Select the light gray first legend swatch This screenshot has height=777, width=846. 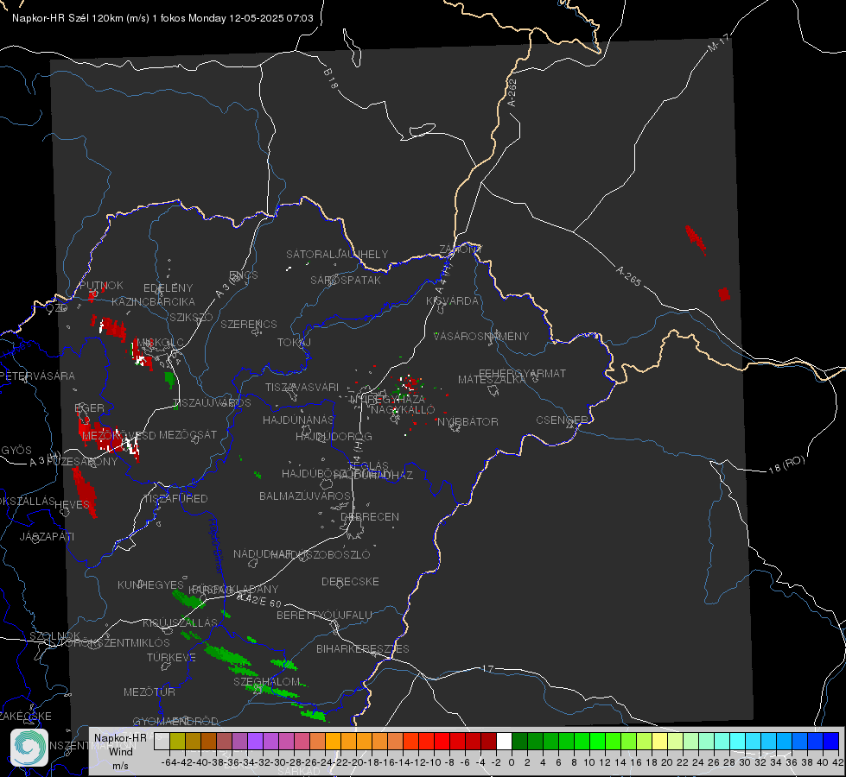tap(162, 741)
